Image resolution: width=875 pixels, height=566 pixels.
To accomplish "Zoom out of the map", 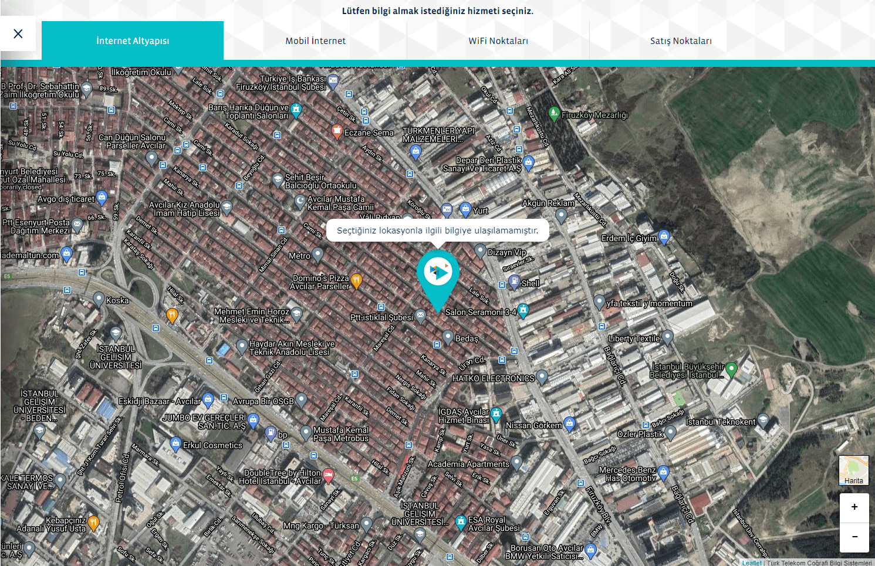I will coord(854,537).
